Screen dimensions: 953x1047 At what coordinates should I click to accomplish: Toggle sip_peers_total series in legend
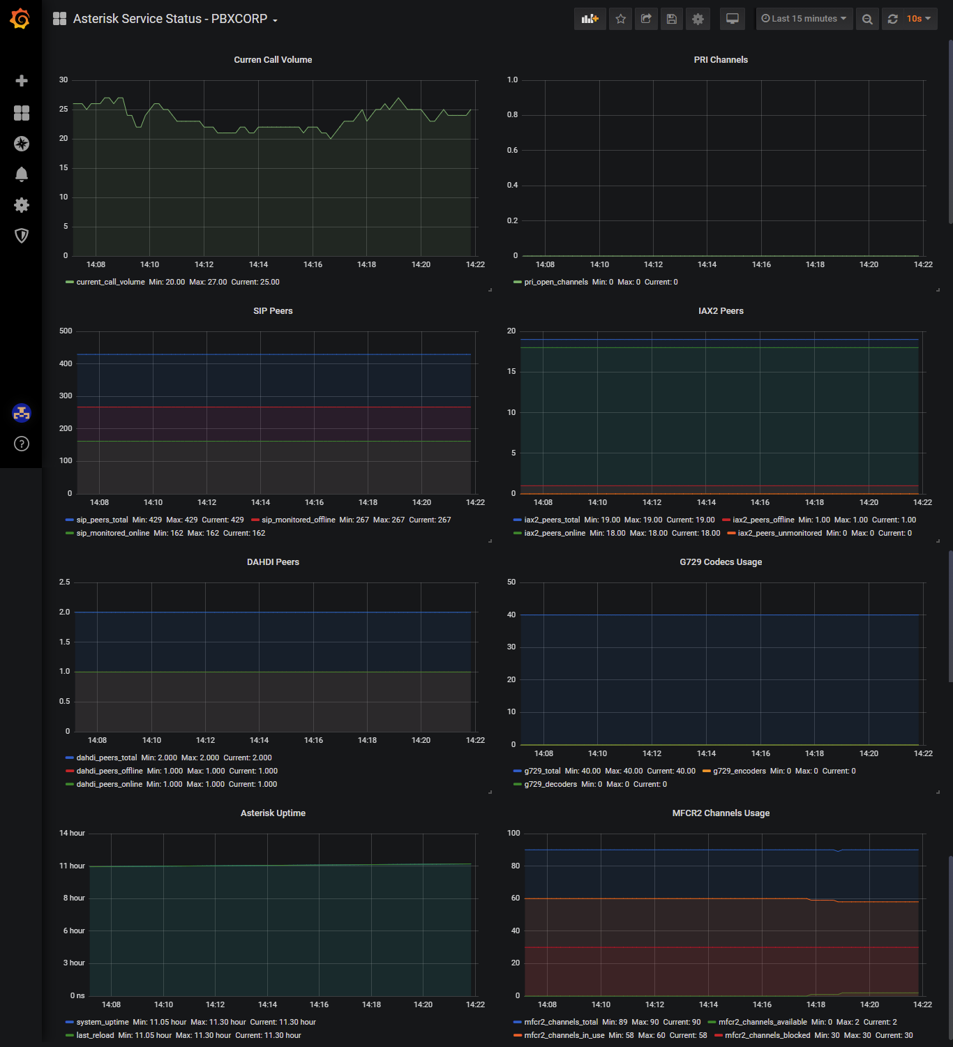pyautogui.click(x=102, y=520)
